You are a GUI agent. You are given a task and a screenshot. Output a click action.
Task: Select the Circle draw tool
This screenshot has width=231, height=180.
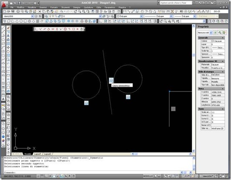[x=3, y=51]
